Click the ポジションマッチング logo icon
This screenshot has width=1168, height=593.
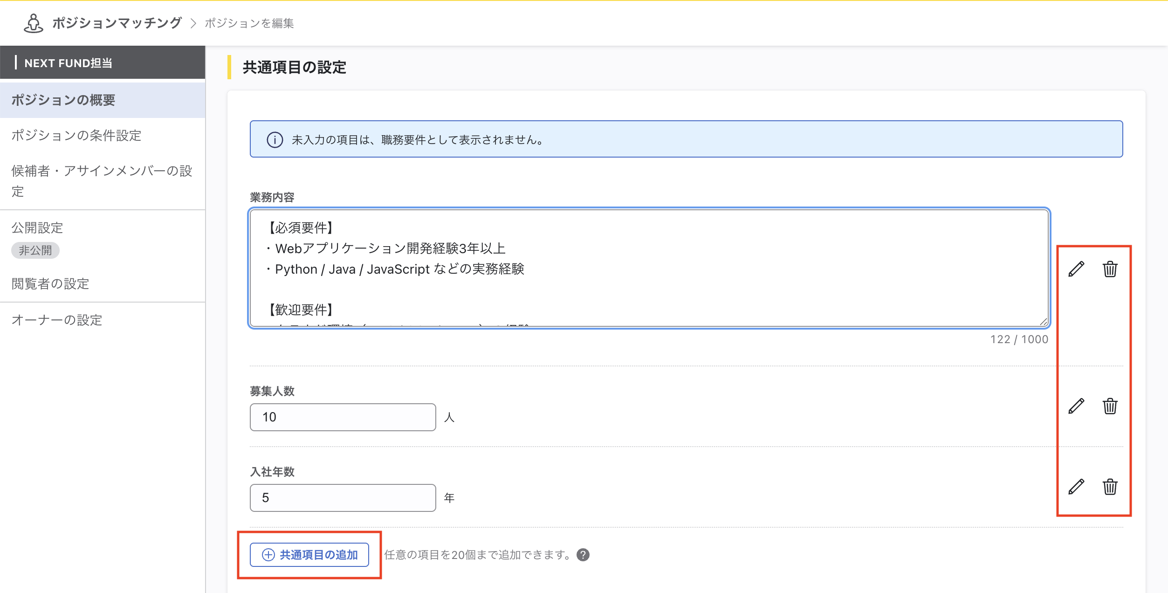(32, 23)
